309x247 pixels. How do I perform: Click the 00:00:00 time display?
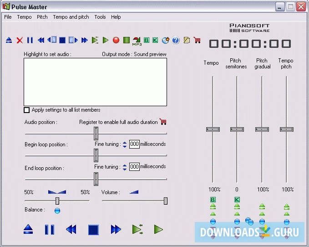point(250,44)
